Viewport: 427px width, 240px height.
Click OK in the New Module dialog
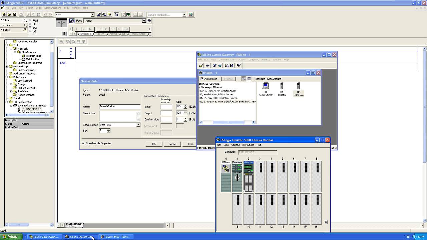(x=154, y=144)
